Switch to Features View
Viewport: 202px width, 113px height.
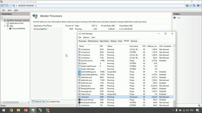39,102
